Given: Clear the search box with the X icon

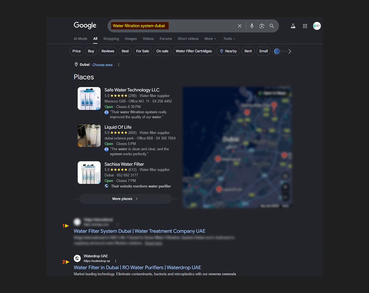Looking at the screenshot, I should tap(239, 26).
